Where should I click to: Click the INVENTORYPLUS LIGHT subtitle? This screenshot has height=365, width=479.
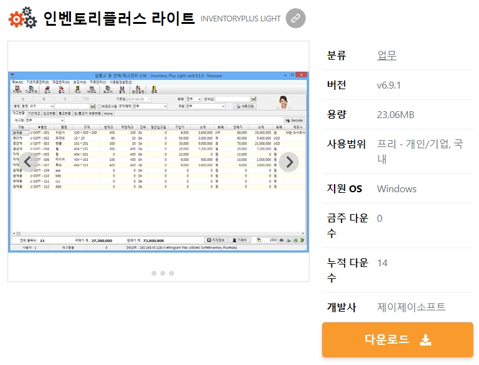[240, 19]
